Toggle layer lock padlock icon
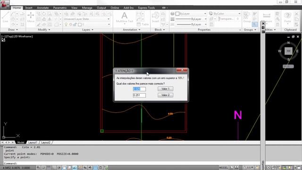The width and height of the screenshot is (302, 170). 75,25
